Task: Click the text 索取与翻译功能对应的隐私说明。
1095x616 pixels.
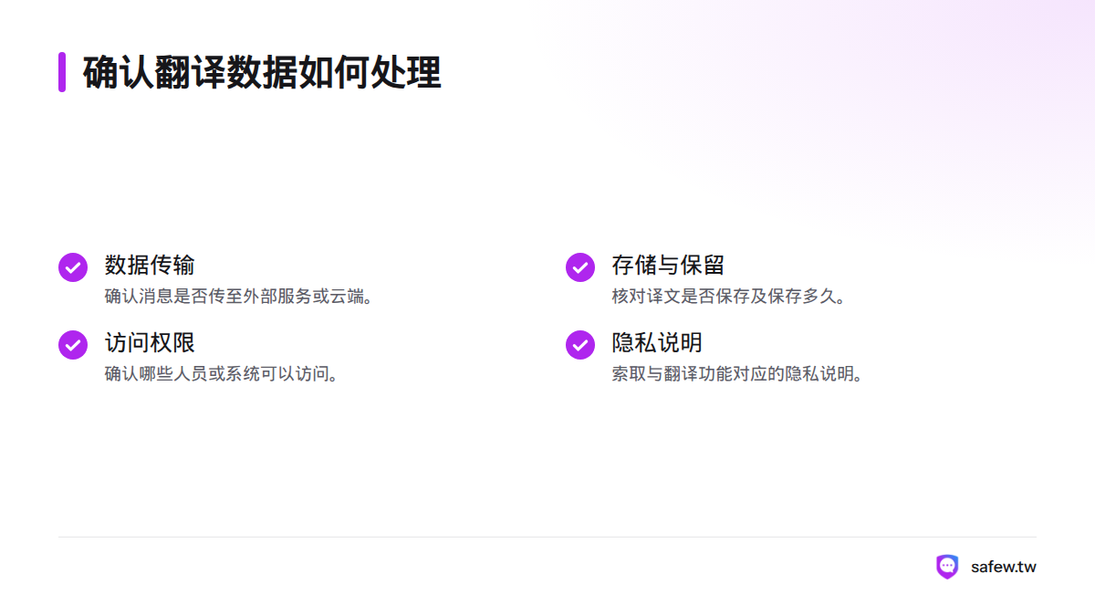Action: 739,374
